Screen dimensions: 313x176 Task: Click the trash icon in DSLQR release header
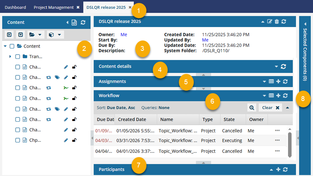pos(276,22)
